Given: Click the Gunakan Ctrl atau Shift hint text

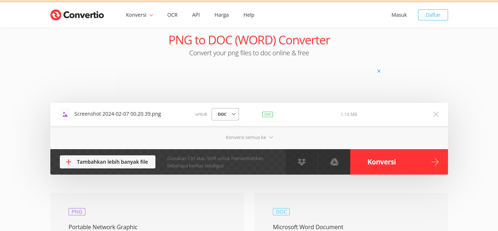Looking at the screenshot, I should [215, 162].
